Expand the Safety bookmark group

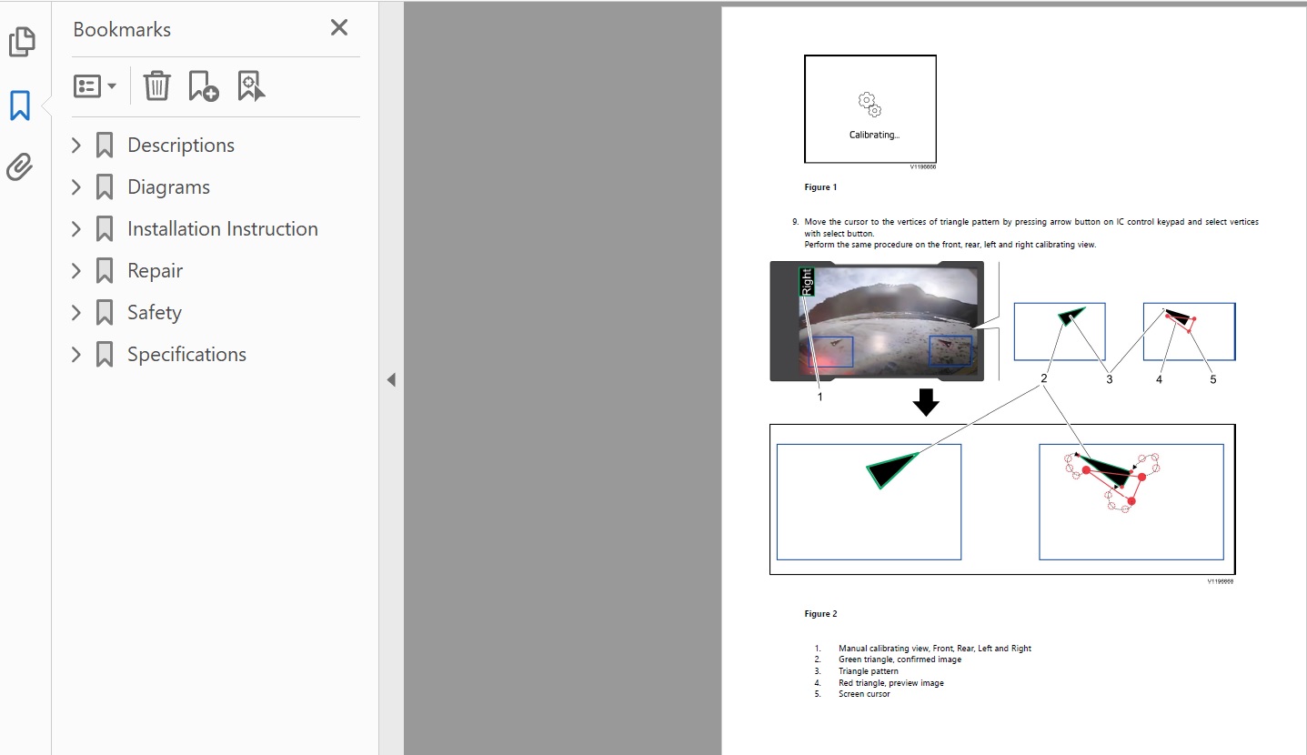point(76,313)
